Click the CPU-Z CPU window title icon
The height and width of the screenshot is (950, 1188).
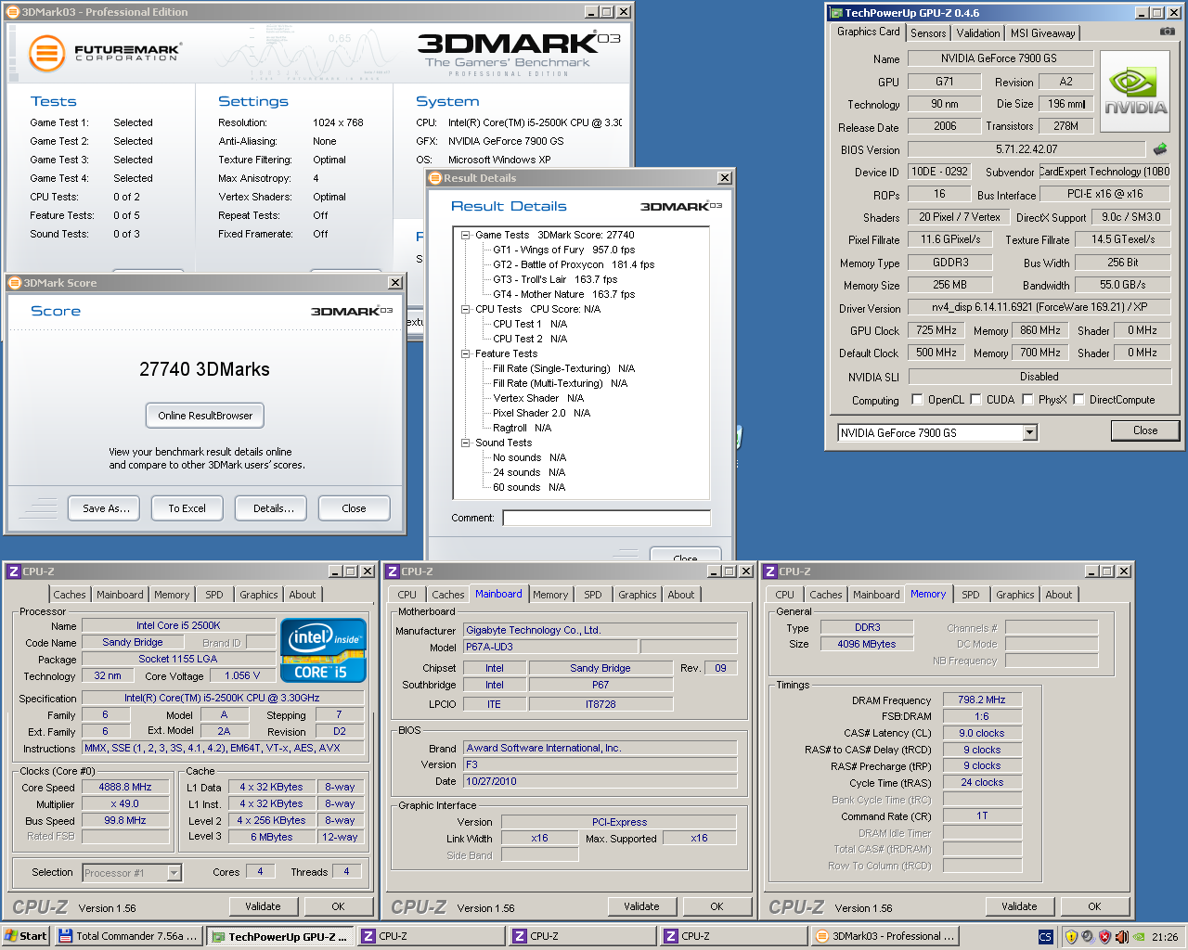[14, 571]
